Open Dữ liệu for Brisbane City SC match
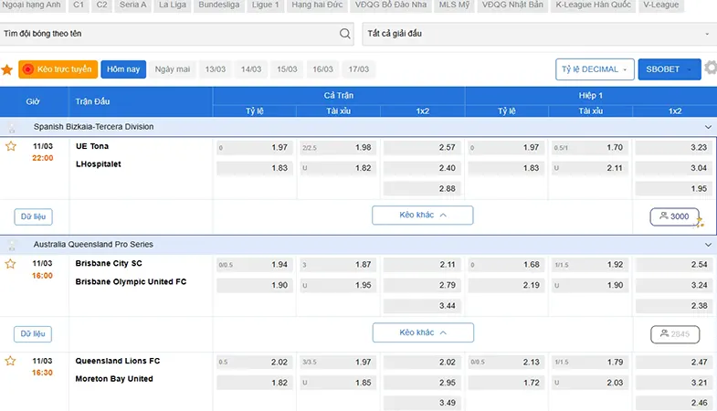The width and height of the screenshot is (717, 411). [x=33, y=333]
